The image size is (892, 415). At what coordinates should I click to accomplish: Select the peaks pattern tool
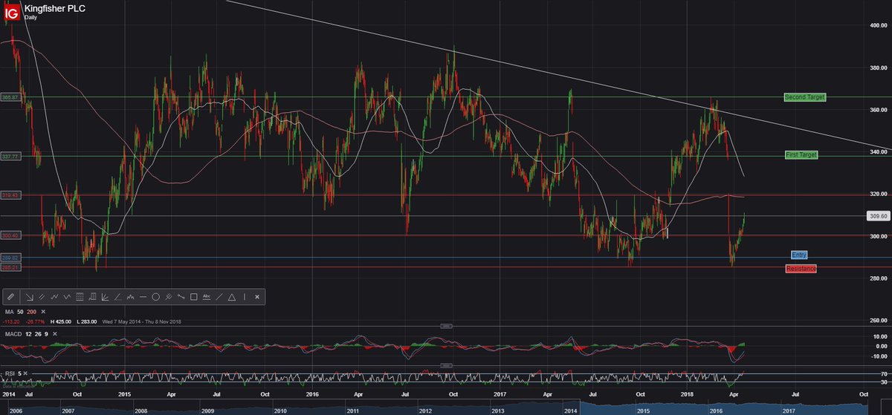coord(130,297)
